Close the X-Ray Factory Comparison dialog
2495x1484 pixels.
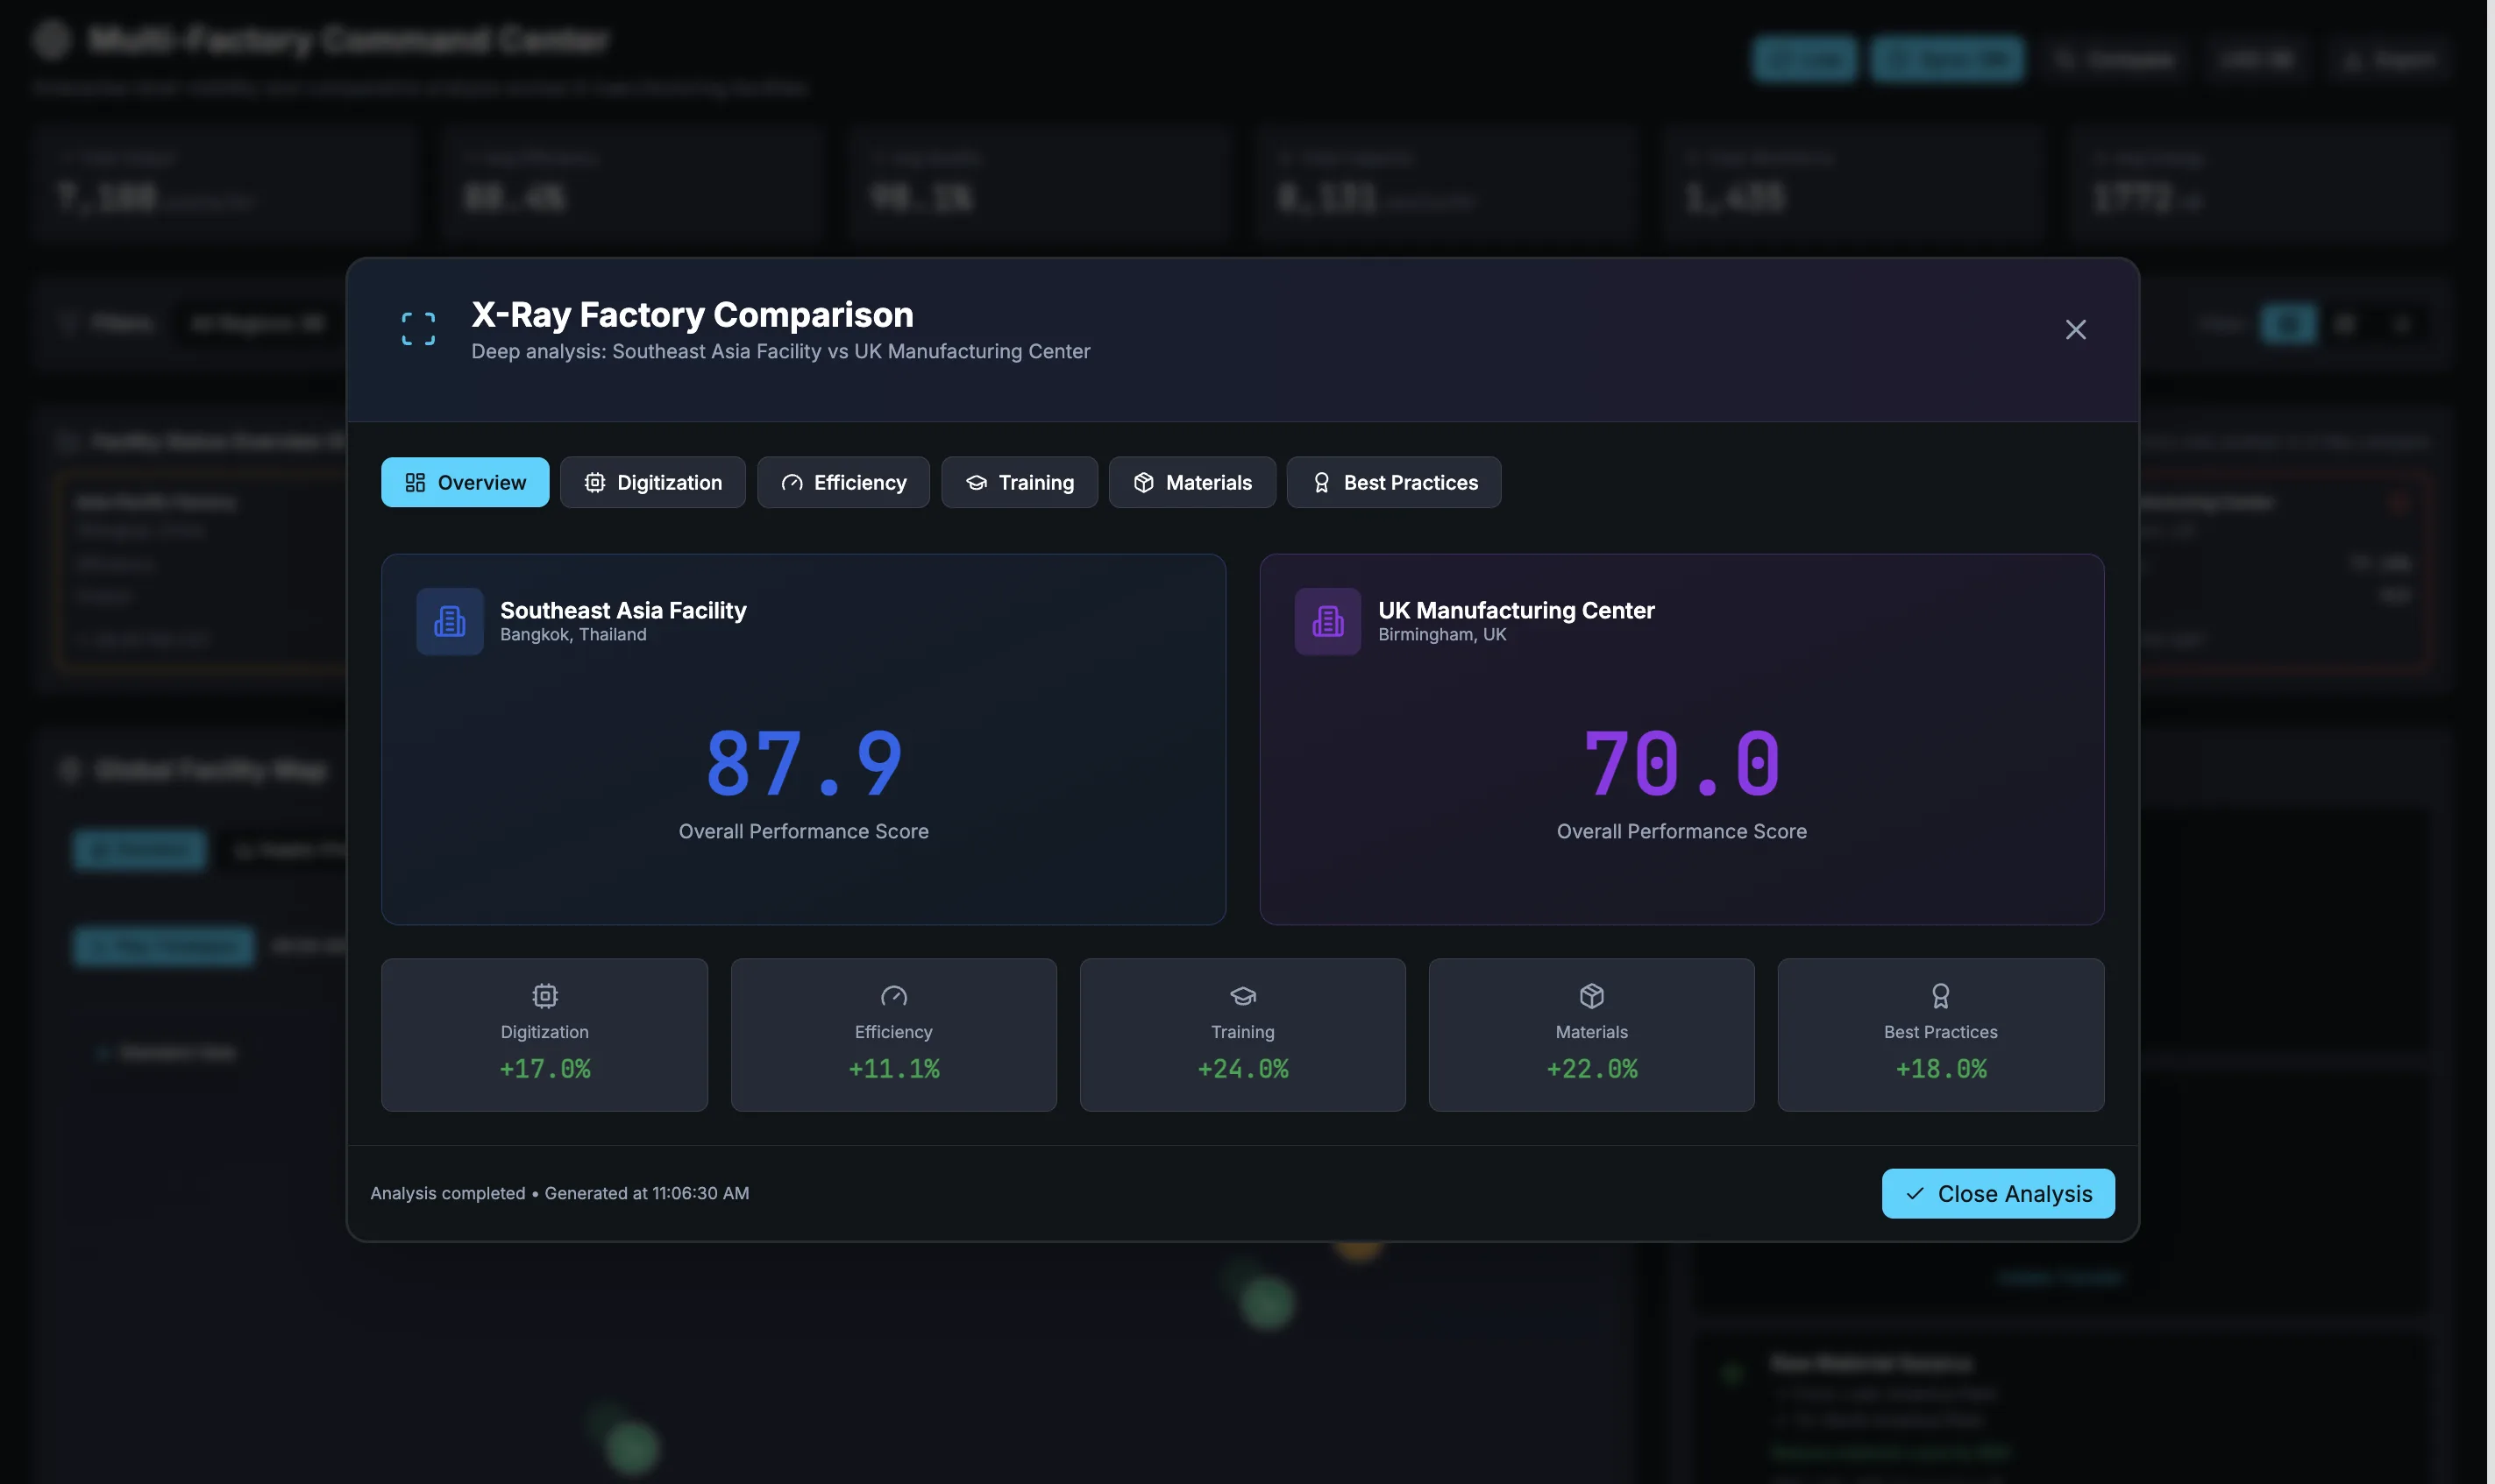point(2075,330)
